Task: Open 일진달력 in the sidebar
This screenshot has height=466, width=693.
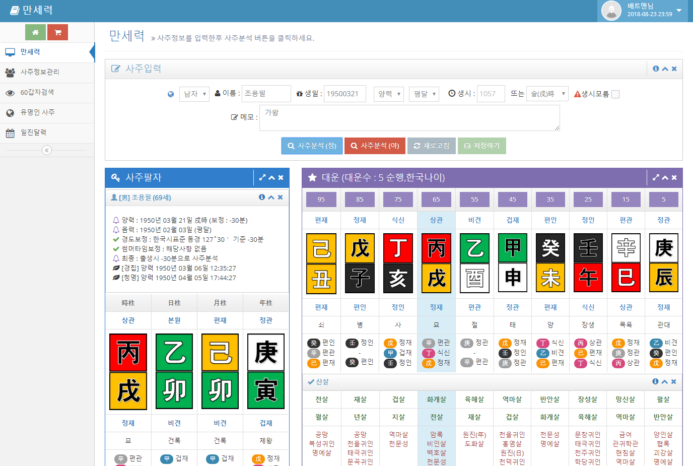Action: (47, 132)
